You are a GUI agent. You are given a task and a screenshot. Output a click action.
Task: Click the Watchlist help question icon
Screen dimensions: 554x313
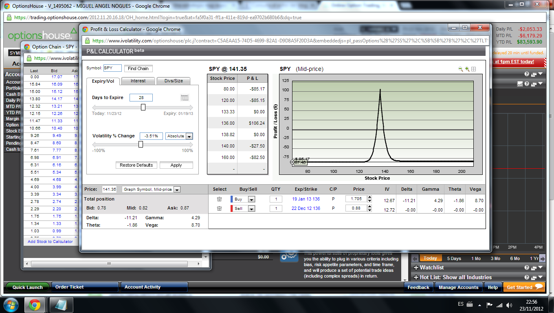click(527, 268)
